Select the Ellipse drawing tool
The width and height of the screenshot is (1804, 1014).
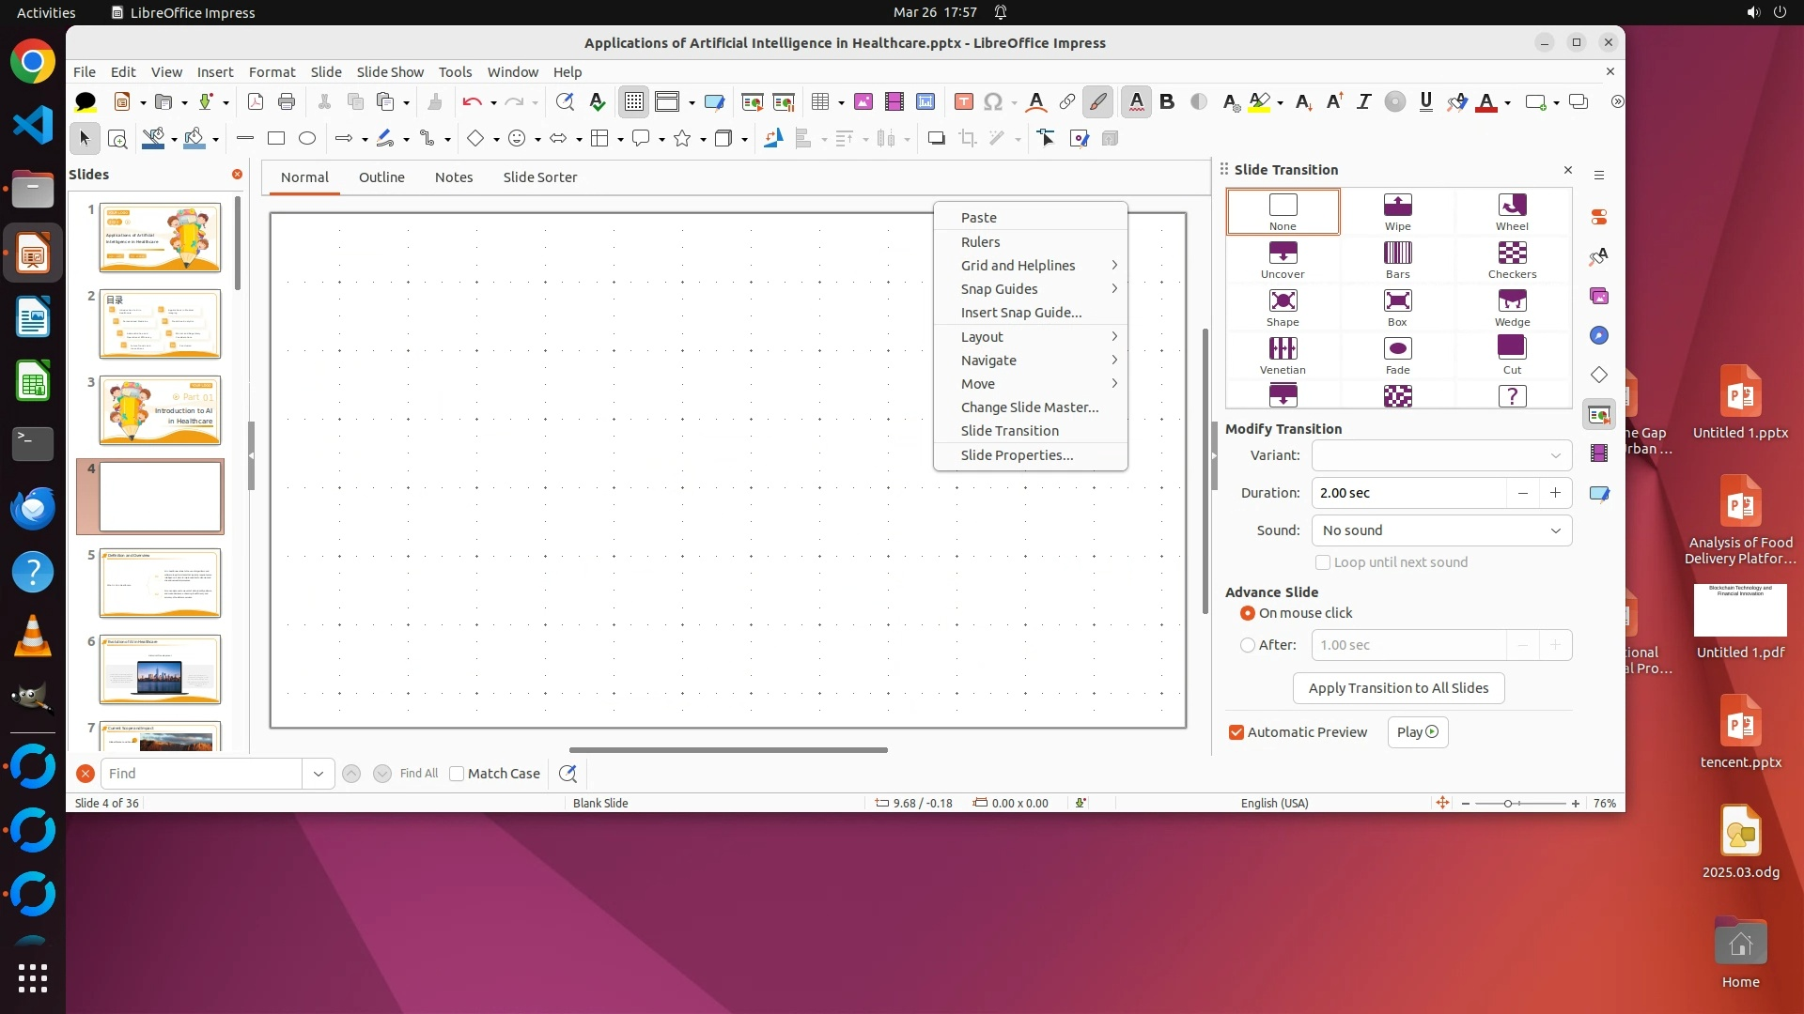(307, 138)
